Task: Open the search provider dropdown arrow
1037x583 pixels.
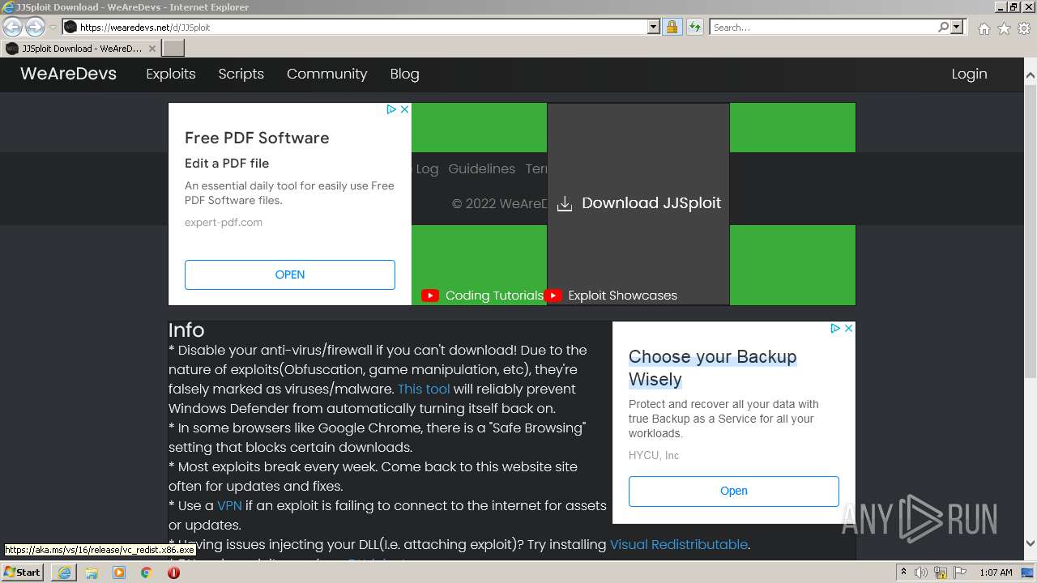Action: 957,27
